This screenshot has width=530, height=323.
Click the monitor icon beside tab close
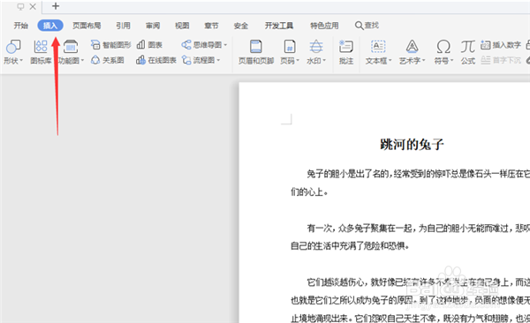pyautogui.click(x=20, y=6)
